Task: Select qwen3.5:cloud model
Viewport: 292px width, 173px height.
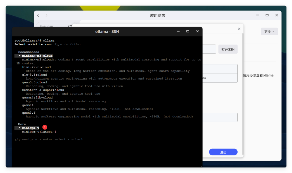Action: point(34,82)
